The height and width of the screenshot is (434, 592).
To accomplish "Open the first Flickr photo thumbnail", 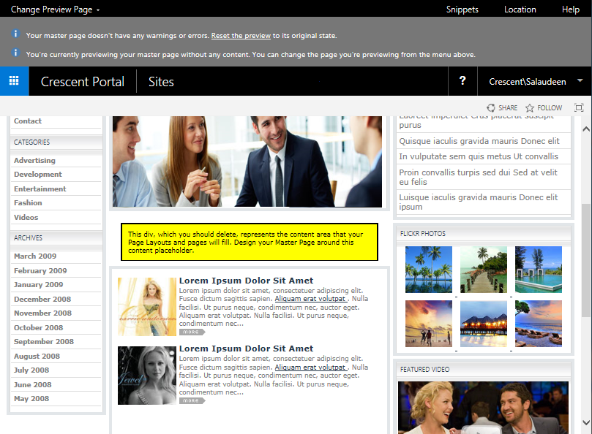I will tap(428, 271).
